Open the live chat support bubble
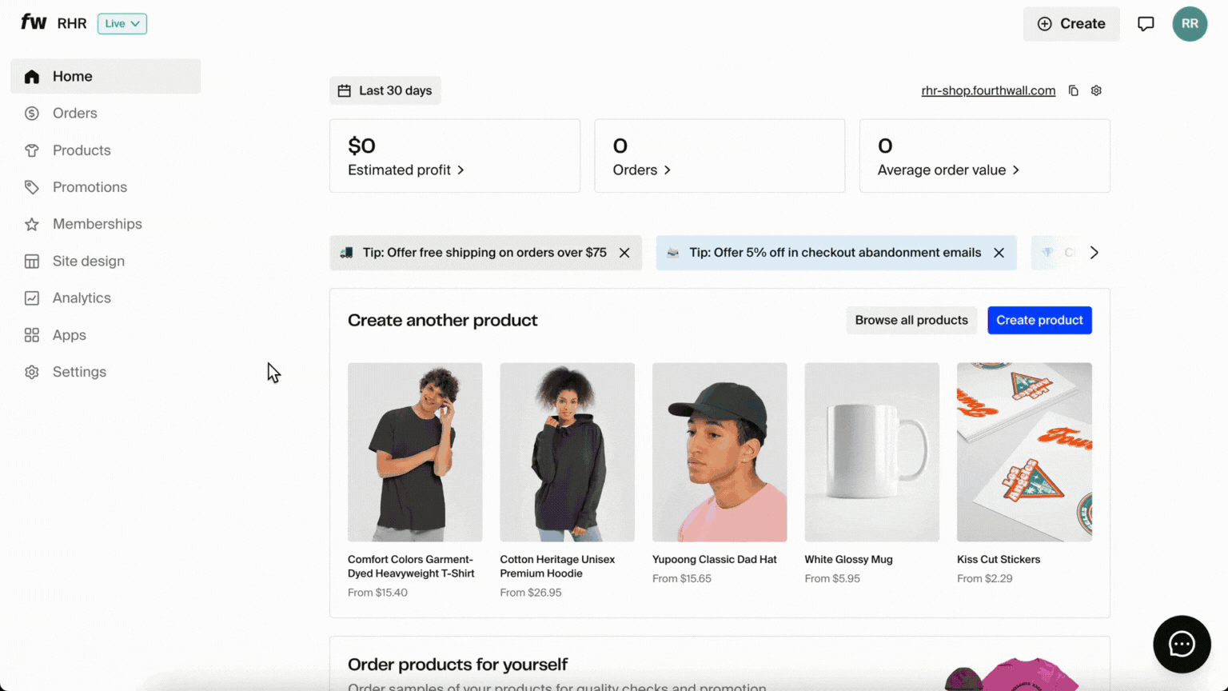This screenshot has height=691, width=1228. click(x=1182, y=644)
